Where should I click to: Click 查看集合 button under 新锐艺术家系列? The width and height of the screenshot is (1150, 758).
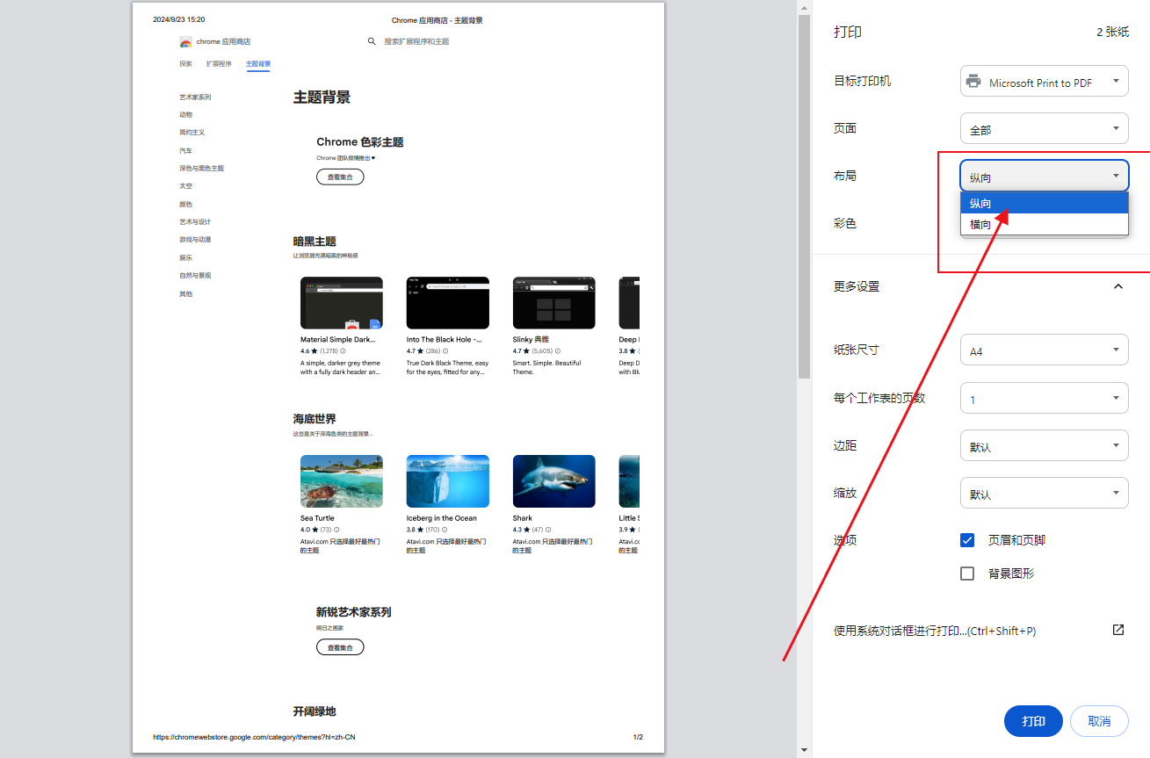point(340,647)
